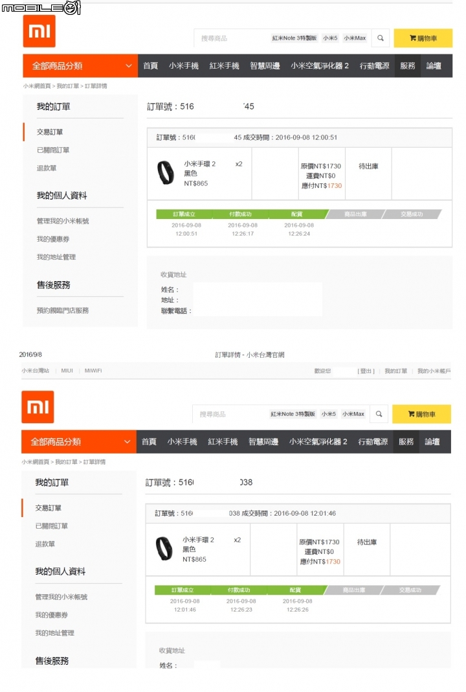Select 小米Max search tag on order …038 page
Image resolution: width=466 pixels, height=692 pixels.
pos(353,414)
